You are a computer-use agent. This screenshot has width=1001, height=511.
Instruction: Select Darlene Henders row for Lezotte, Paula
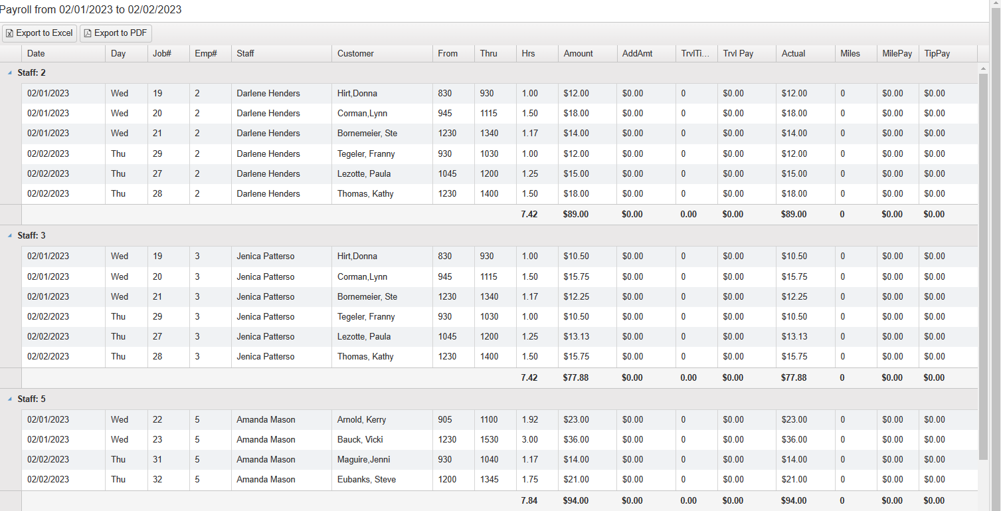click(500, 174)
